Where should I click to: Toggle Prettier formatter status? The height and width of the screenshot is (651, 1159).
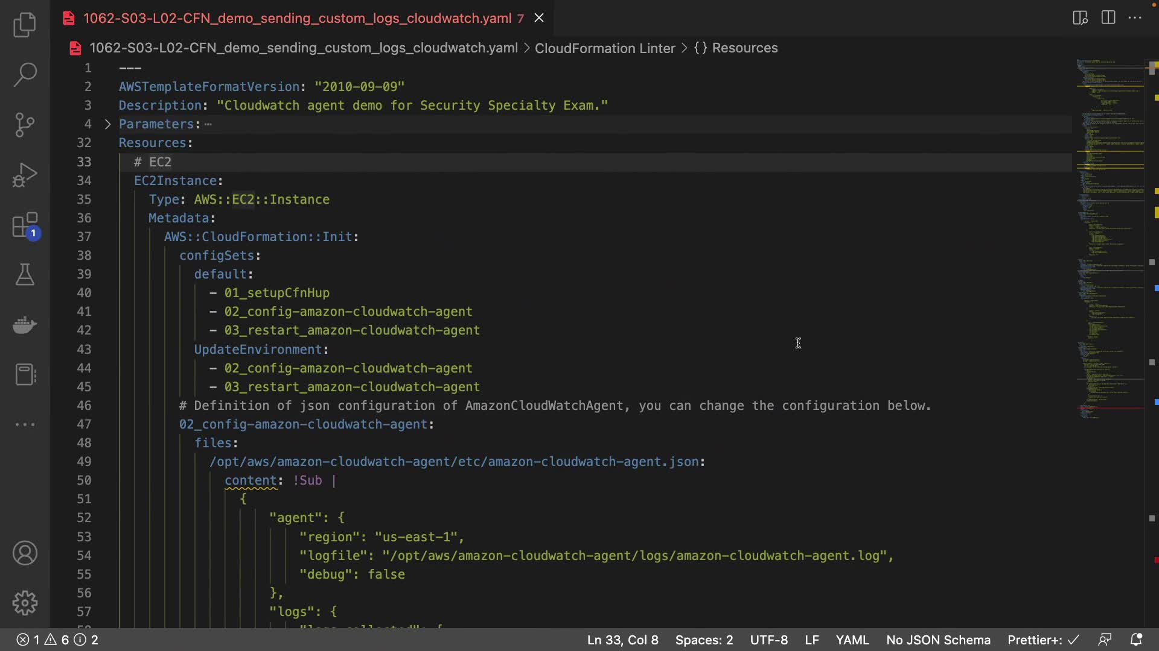pyautogui.click(x=1042, y=640)
